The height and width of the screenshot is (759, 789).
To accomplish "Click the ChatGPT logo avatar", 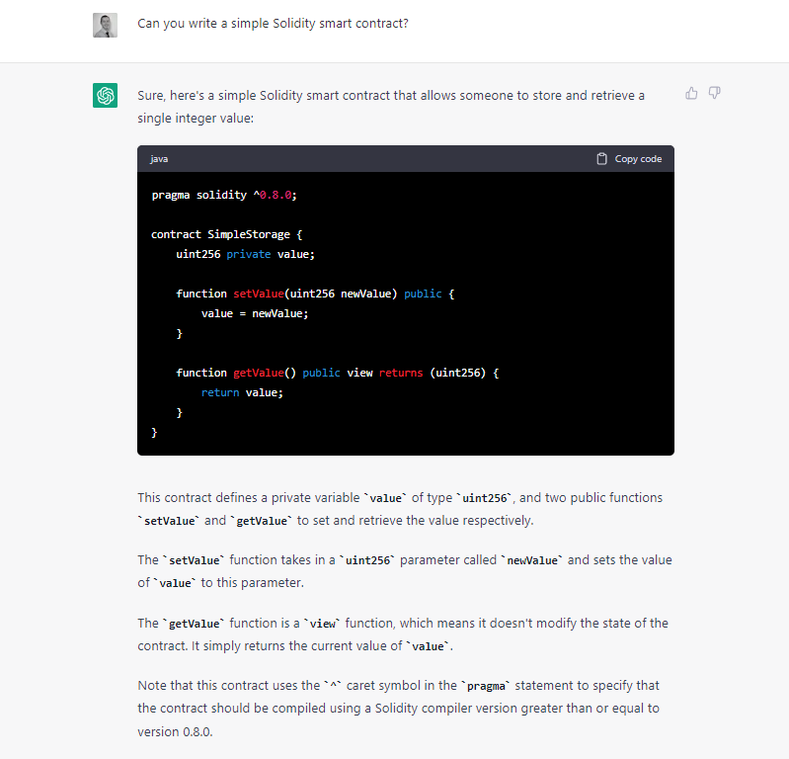I will pos(105,95).
